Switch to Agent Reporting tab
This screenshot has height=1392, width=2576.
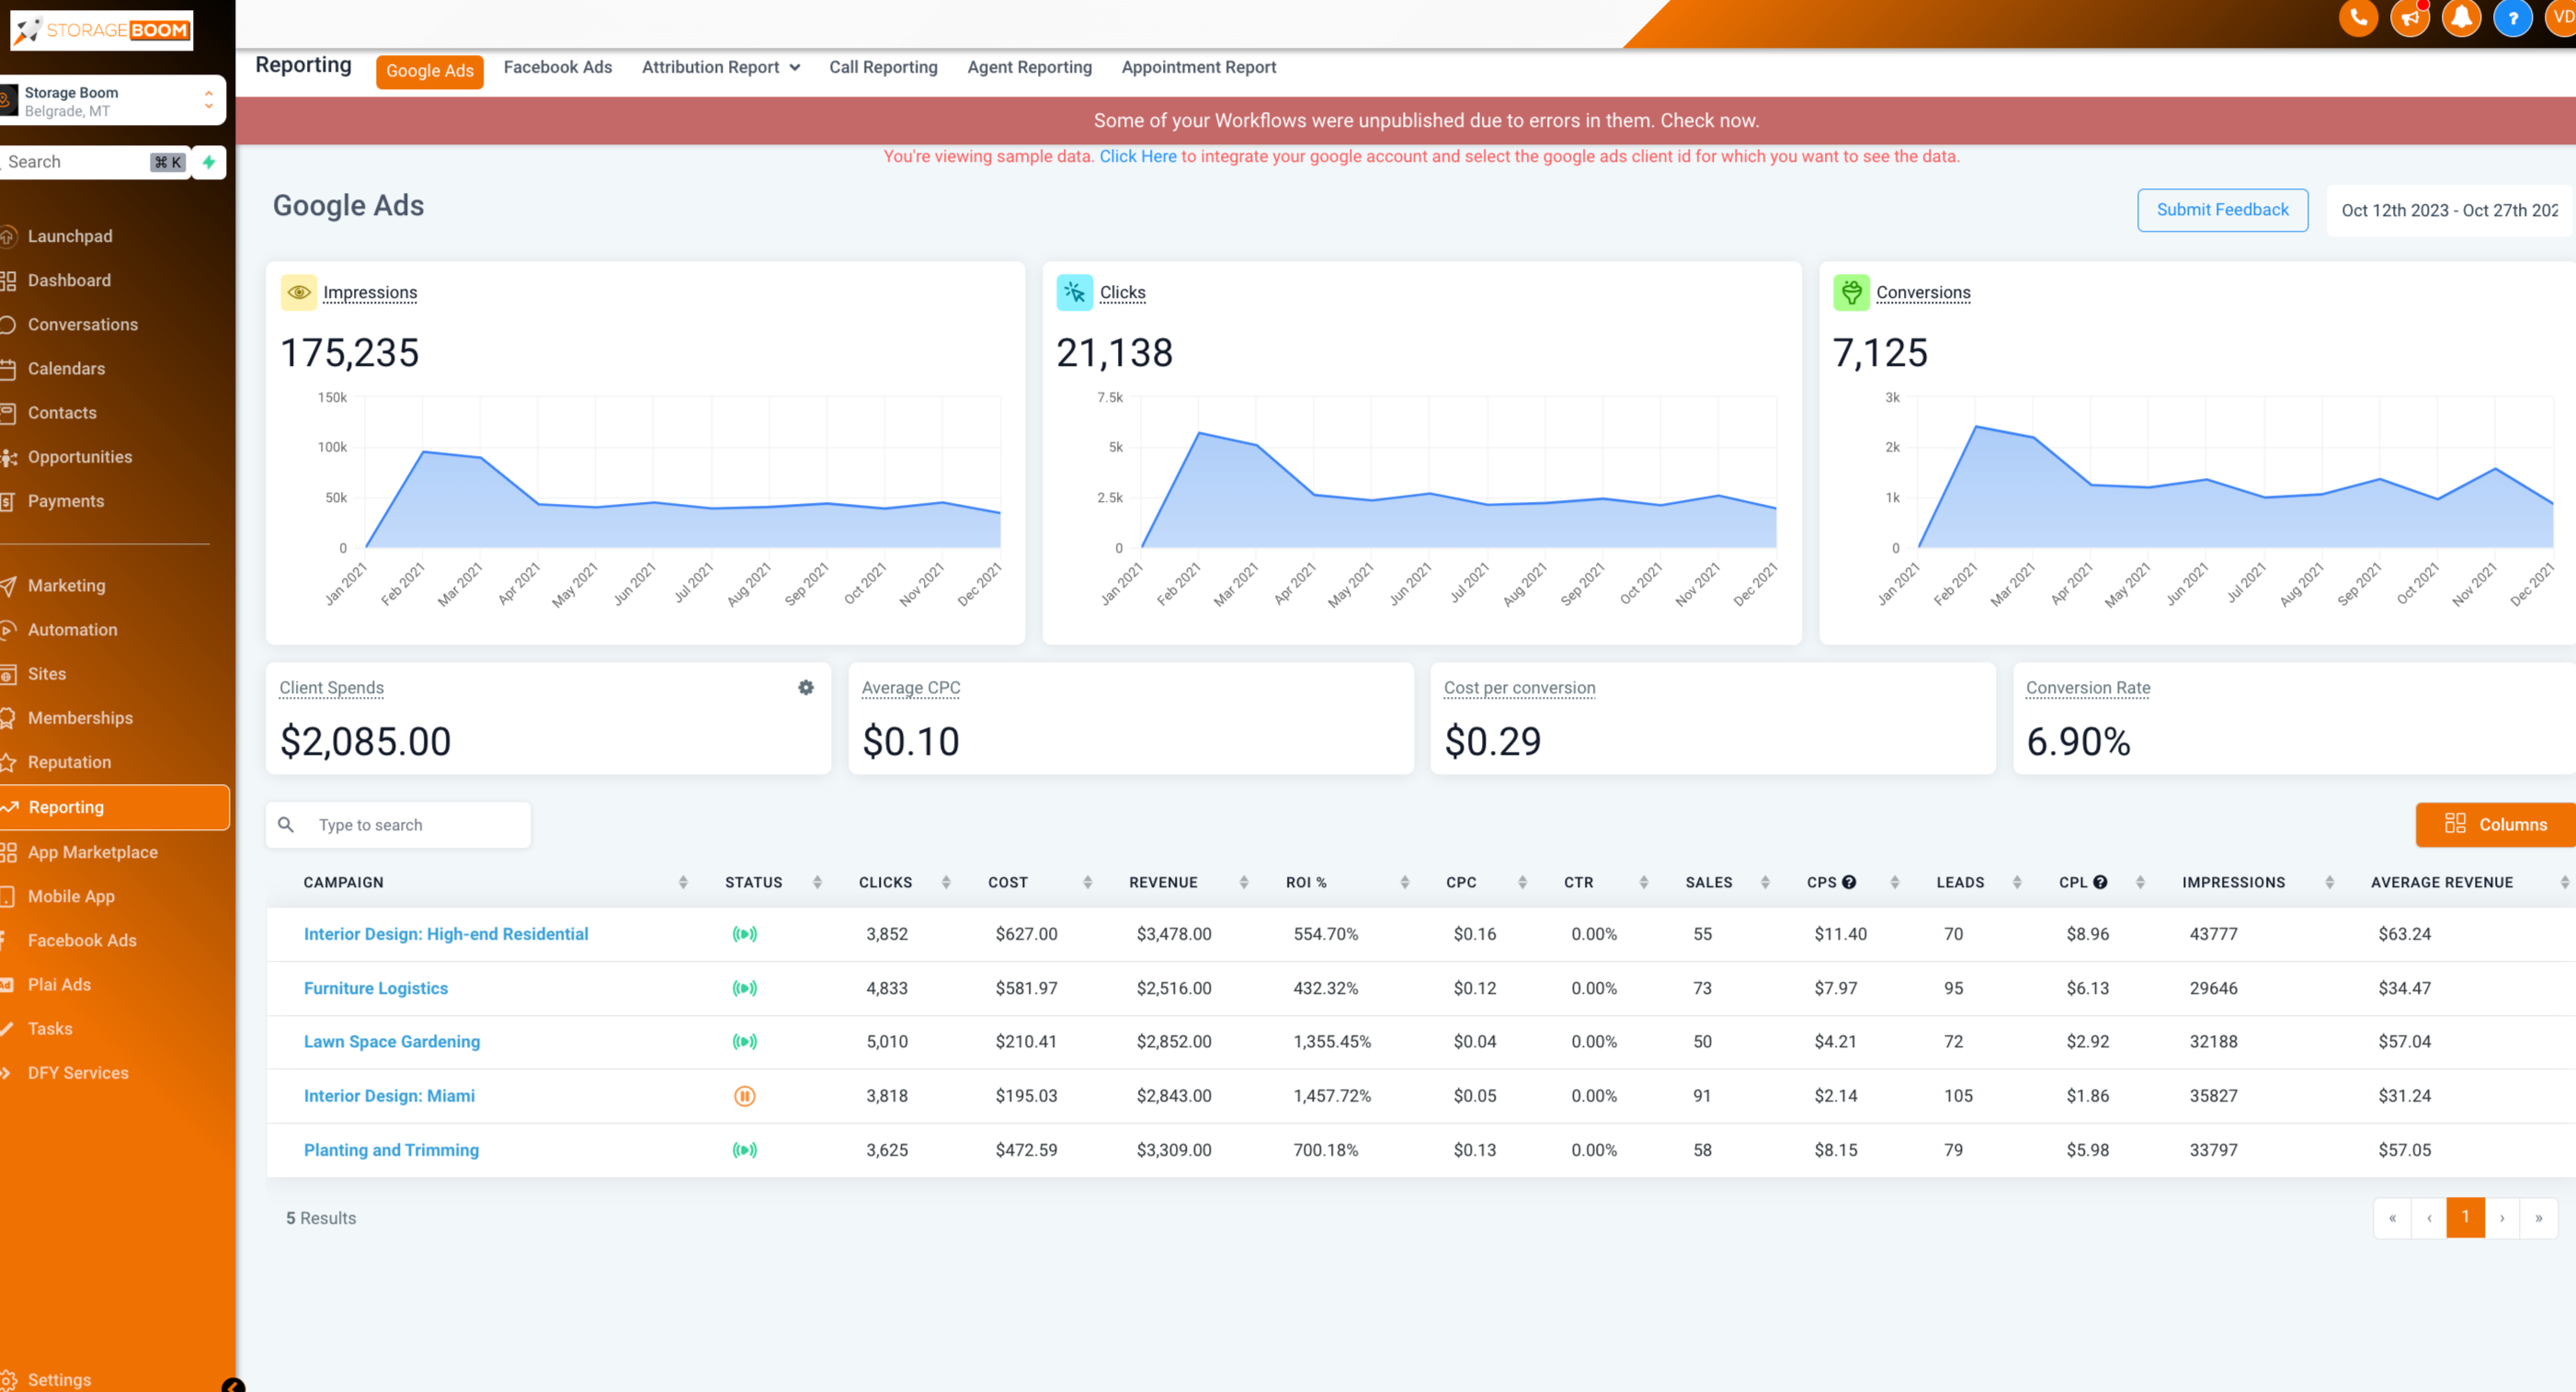pos(1029,67)
